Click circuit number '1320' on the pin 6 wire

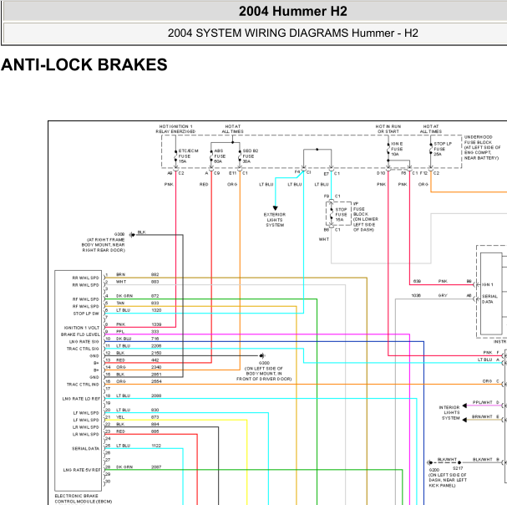(156, 310)
